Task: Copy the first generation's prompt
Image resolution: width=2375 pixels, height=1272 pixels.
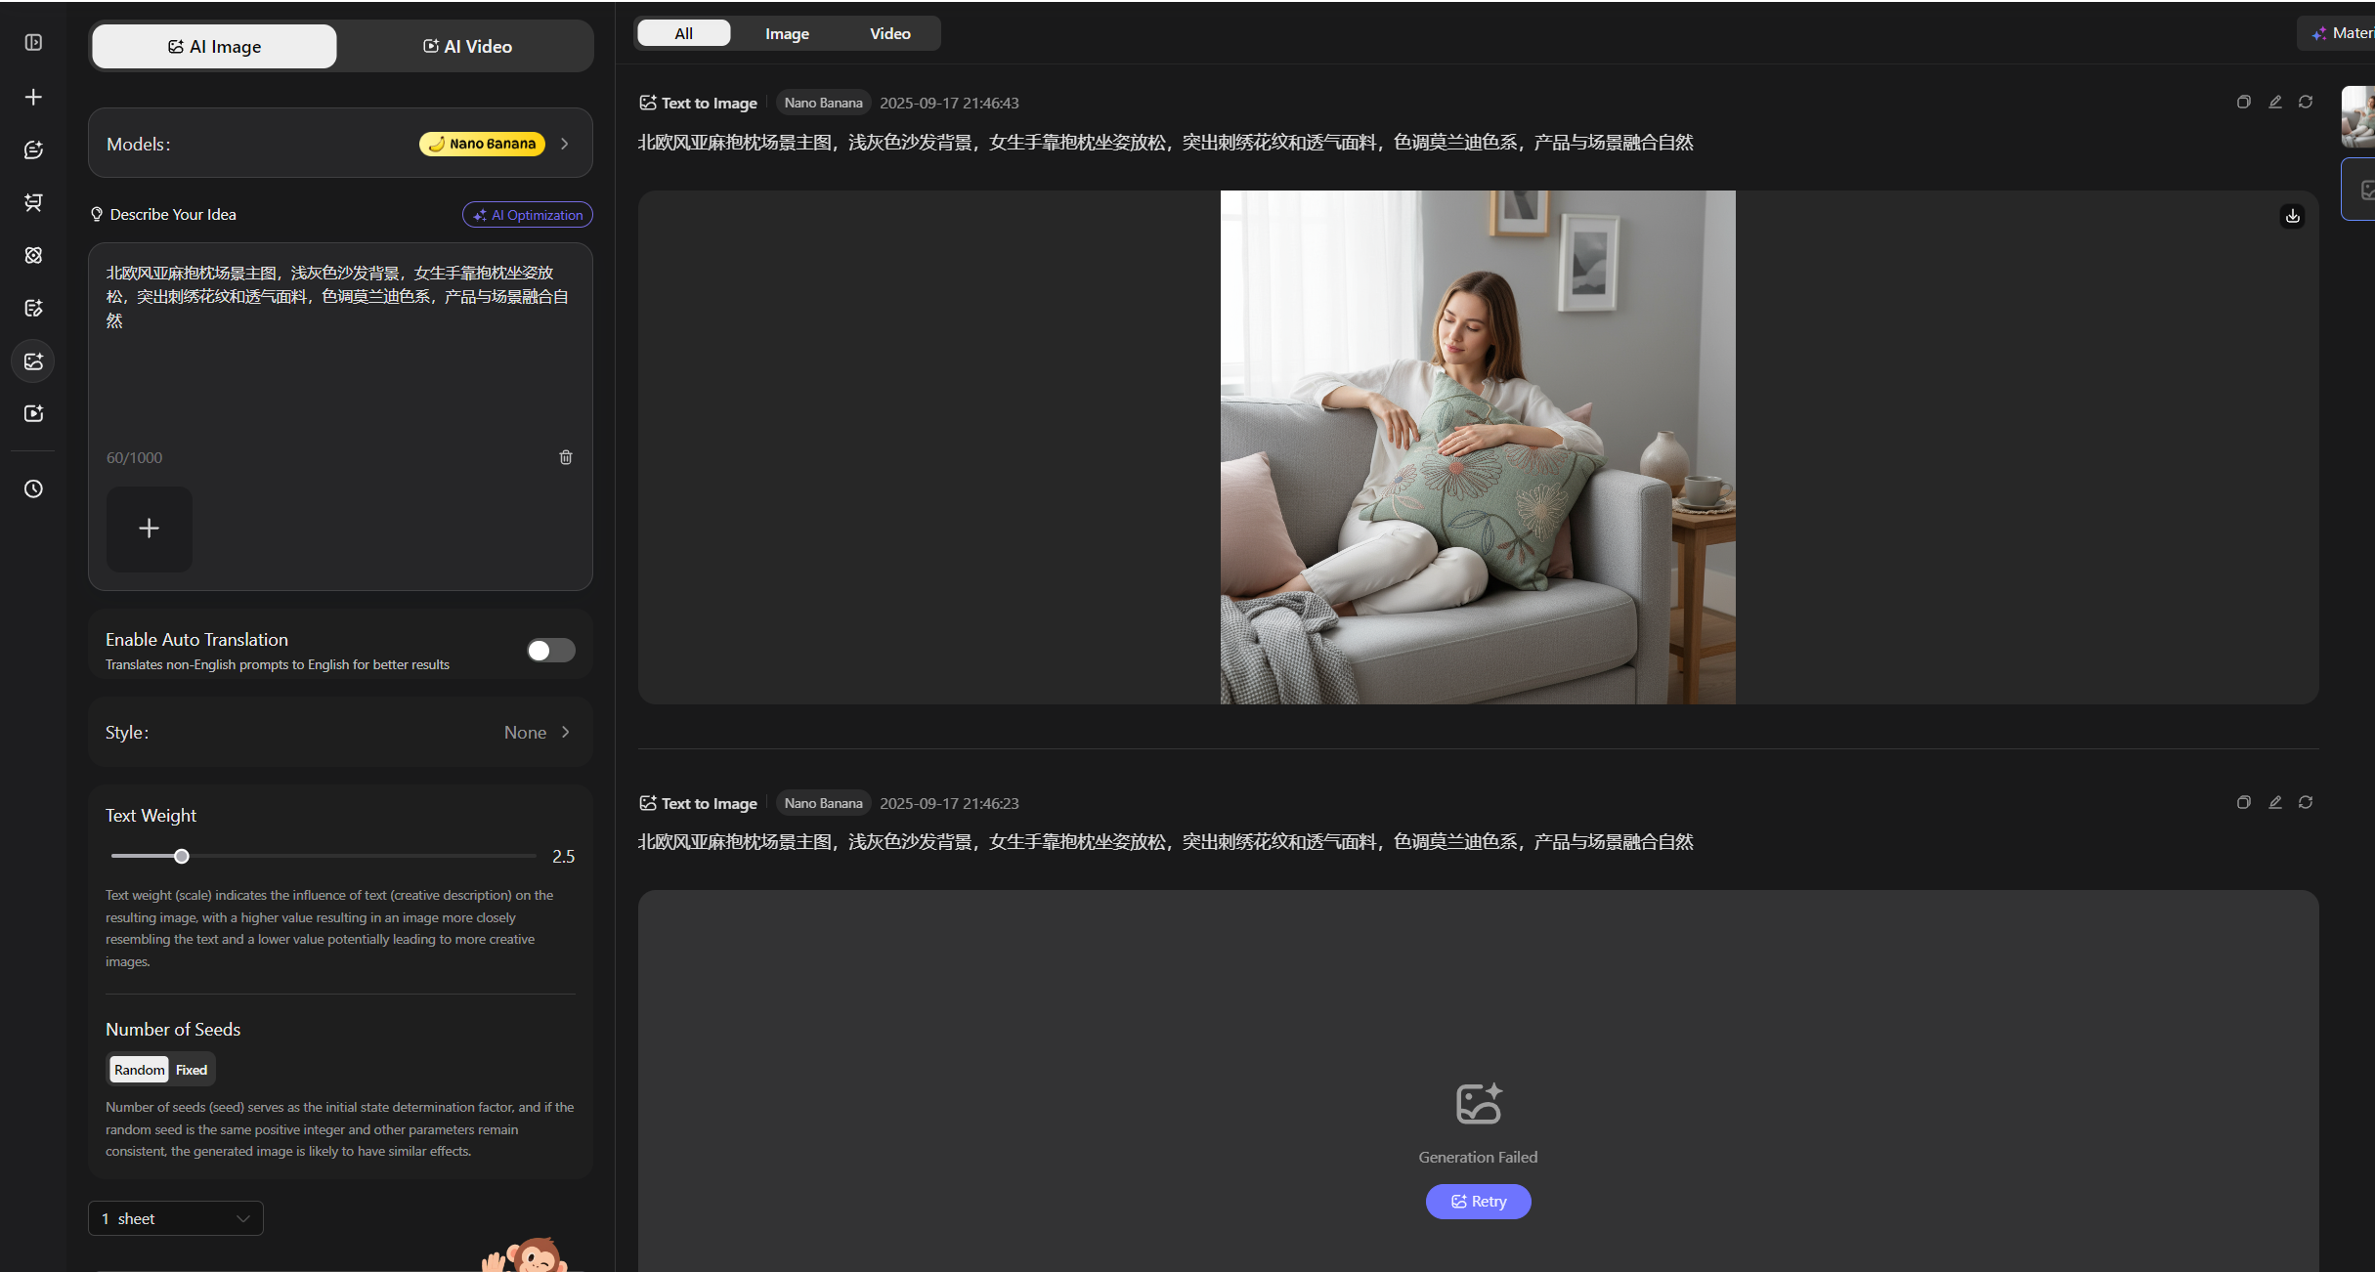Action: pos(2243,102)
